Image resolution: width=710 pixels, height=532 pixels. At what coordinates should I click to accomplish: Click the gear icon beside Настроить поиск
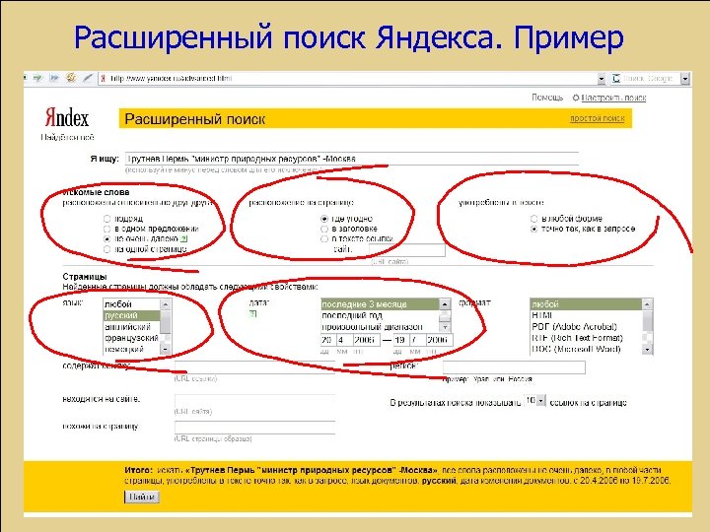click(576, 98)
